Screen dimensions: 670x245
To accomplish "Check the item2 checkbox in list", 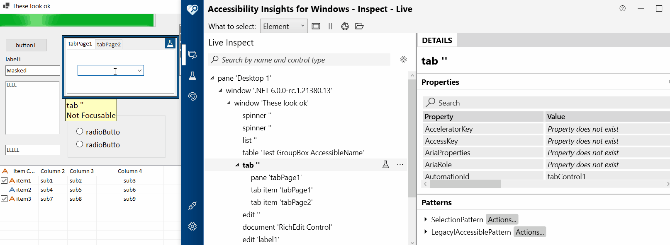I will pos(4,190).
